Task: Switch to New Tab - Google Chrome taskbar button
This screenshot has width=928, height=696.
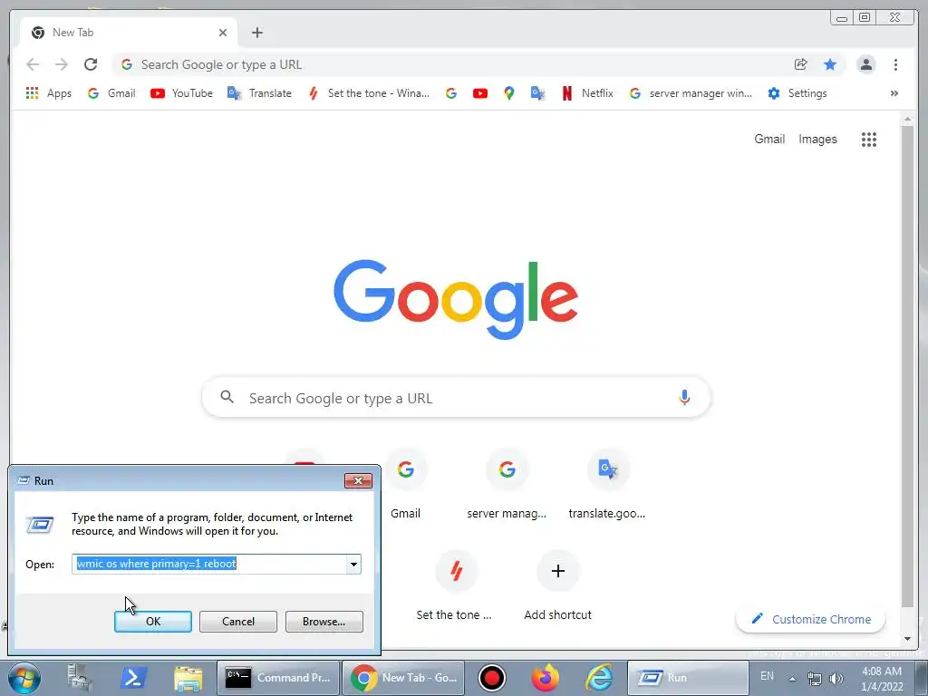Action: (403, 678)
